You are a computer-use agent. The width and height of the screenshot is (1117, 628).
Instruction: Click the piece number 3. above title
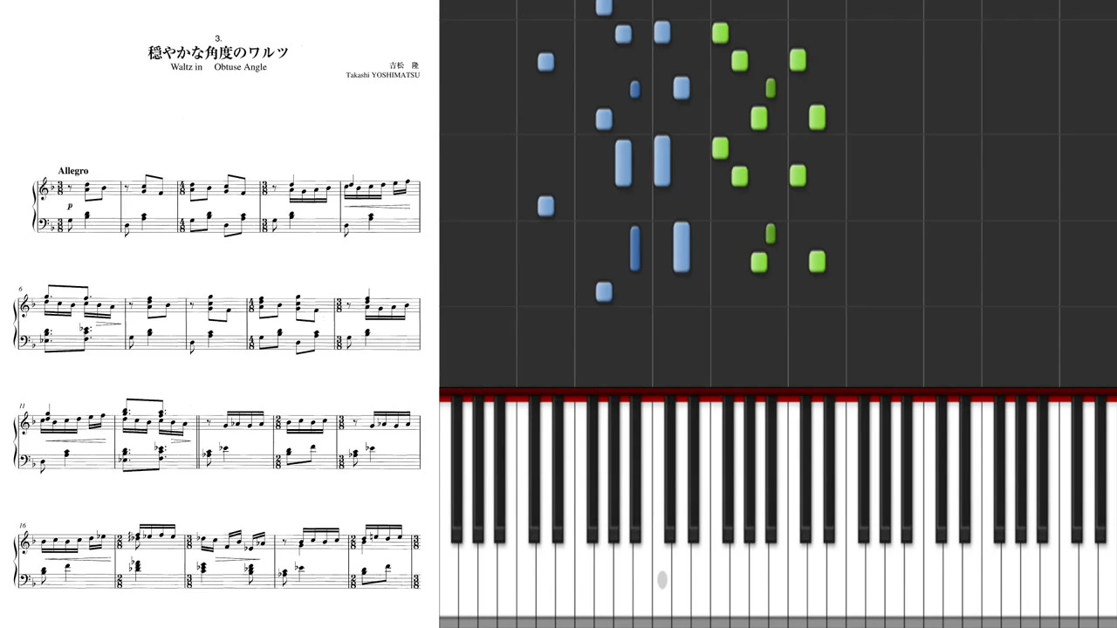click(x=218, y=38)
